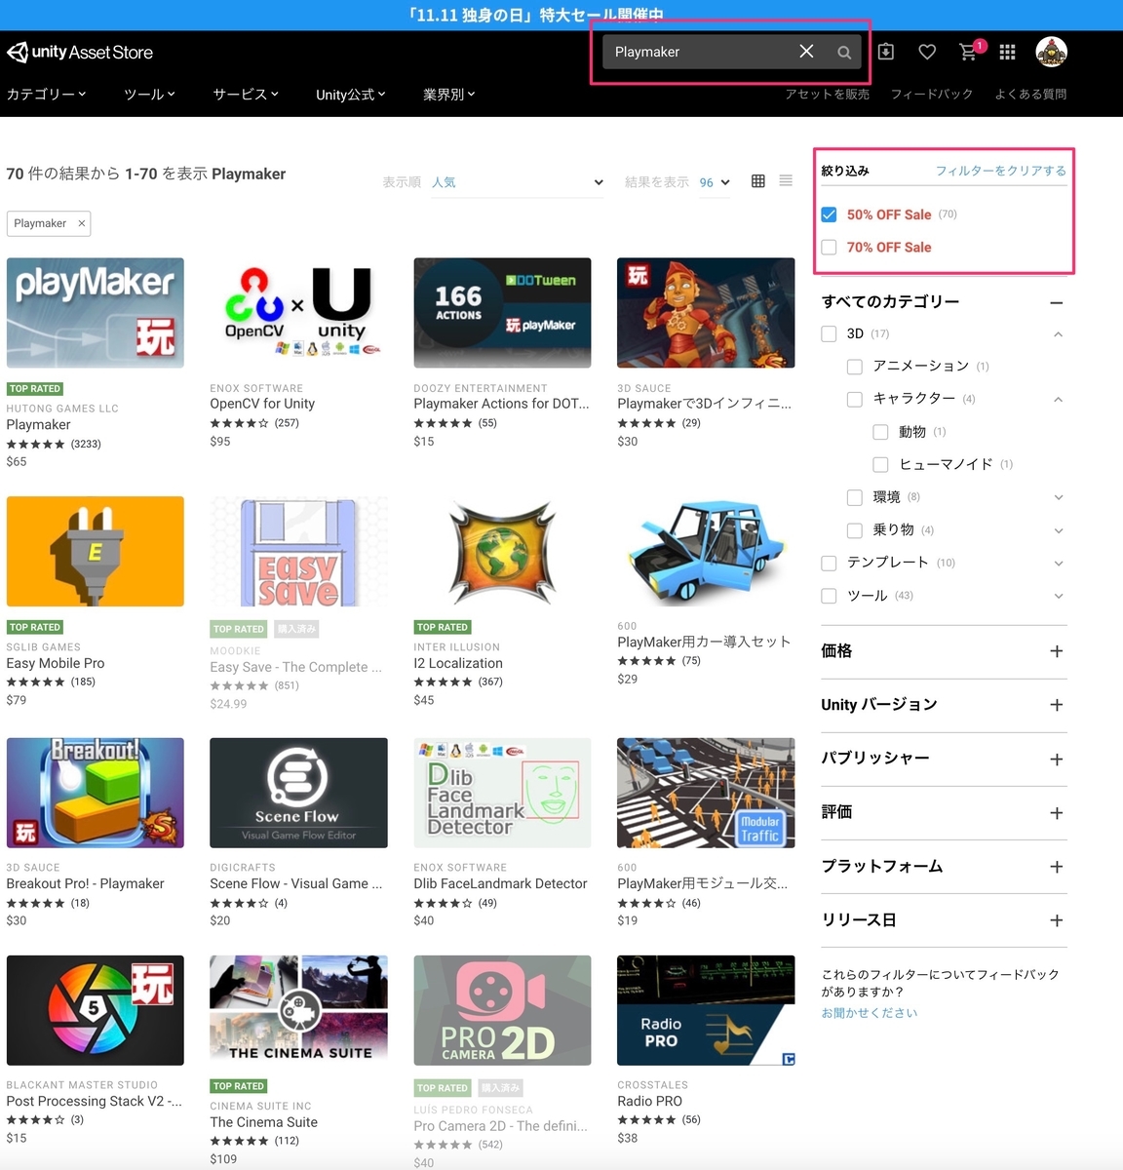
Task: Open the サービス menu
Action: [246, 95]
